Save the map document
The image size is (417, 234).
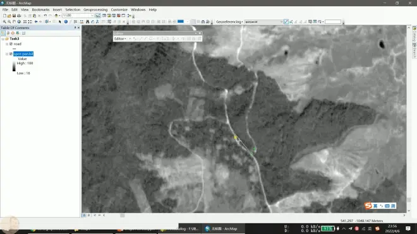pyautogui.click(x=14, y=16)
